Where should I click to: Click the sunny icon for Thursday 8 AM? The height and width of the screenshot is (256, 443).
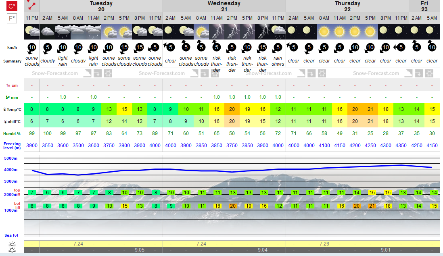click(324, 32)
